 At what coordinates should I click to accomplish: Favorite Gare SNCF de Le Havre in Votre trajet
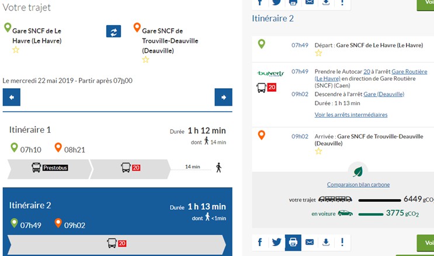tap(16, 50)
